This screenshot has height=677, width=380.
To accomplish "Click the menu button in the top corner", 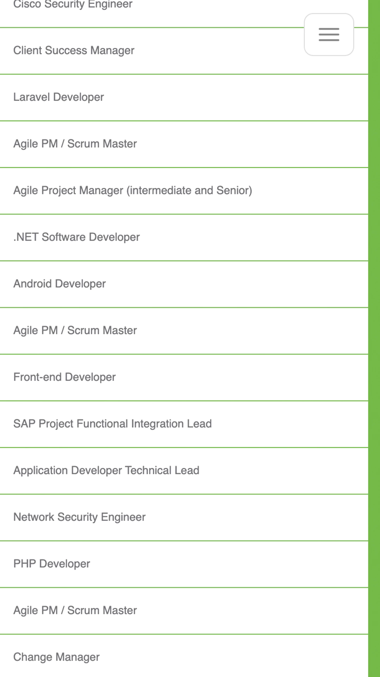I will click(x=328, y=35).
